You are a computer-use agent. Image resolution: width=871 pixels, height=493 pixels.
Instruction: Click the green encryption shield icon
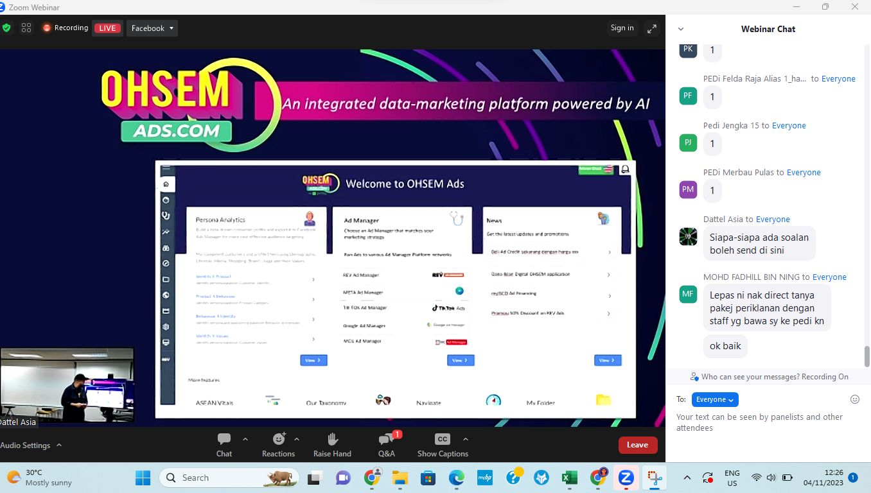click(x=7, y=28)
